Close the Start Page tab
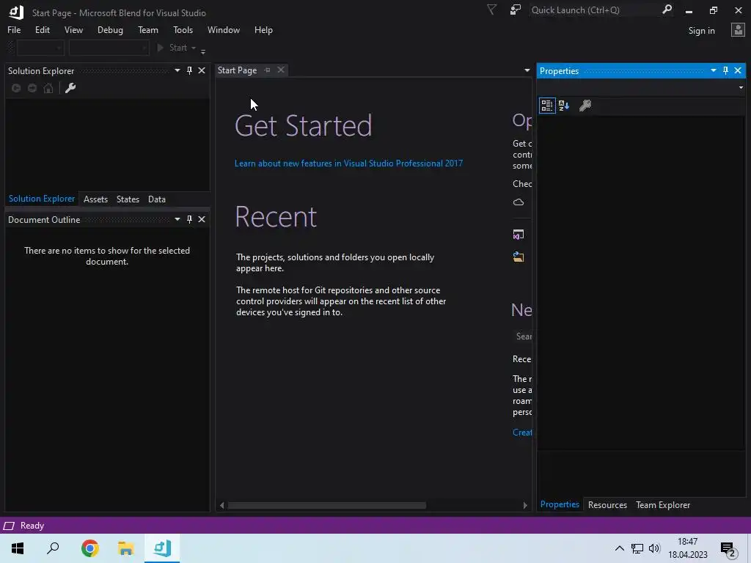Image resolution: width=751 pixels, height=563 pixels. click(281, 70)
